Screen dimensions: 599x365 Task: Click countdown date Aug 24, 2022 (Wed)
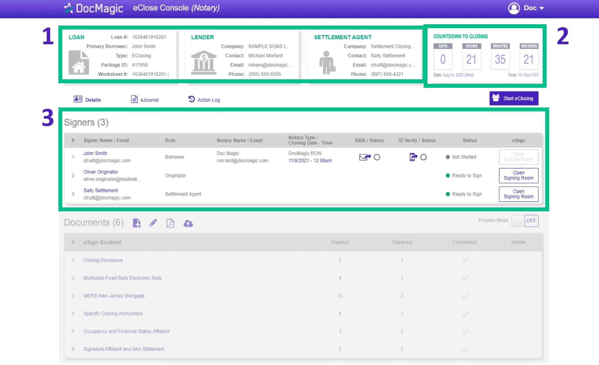pyautogui.click(x=458, y=75)
